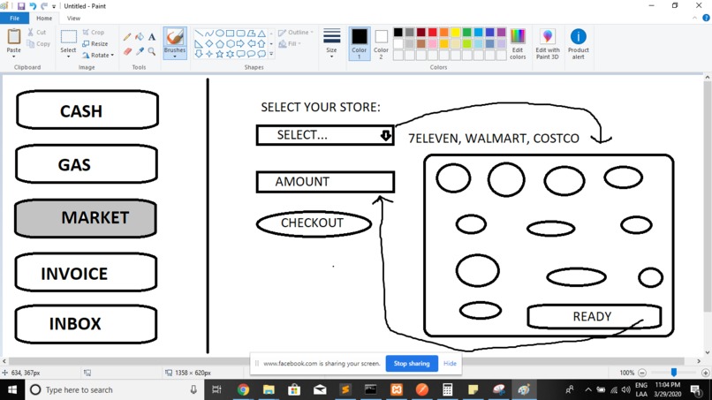
Task: Choose the Triangle shape in Shapes gallery
Action: tap(261, 34)
